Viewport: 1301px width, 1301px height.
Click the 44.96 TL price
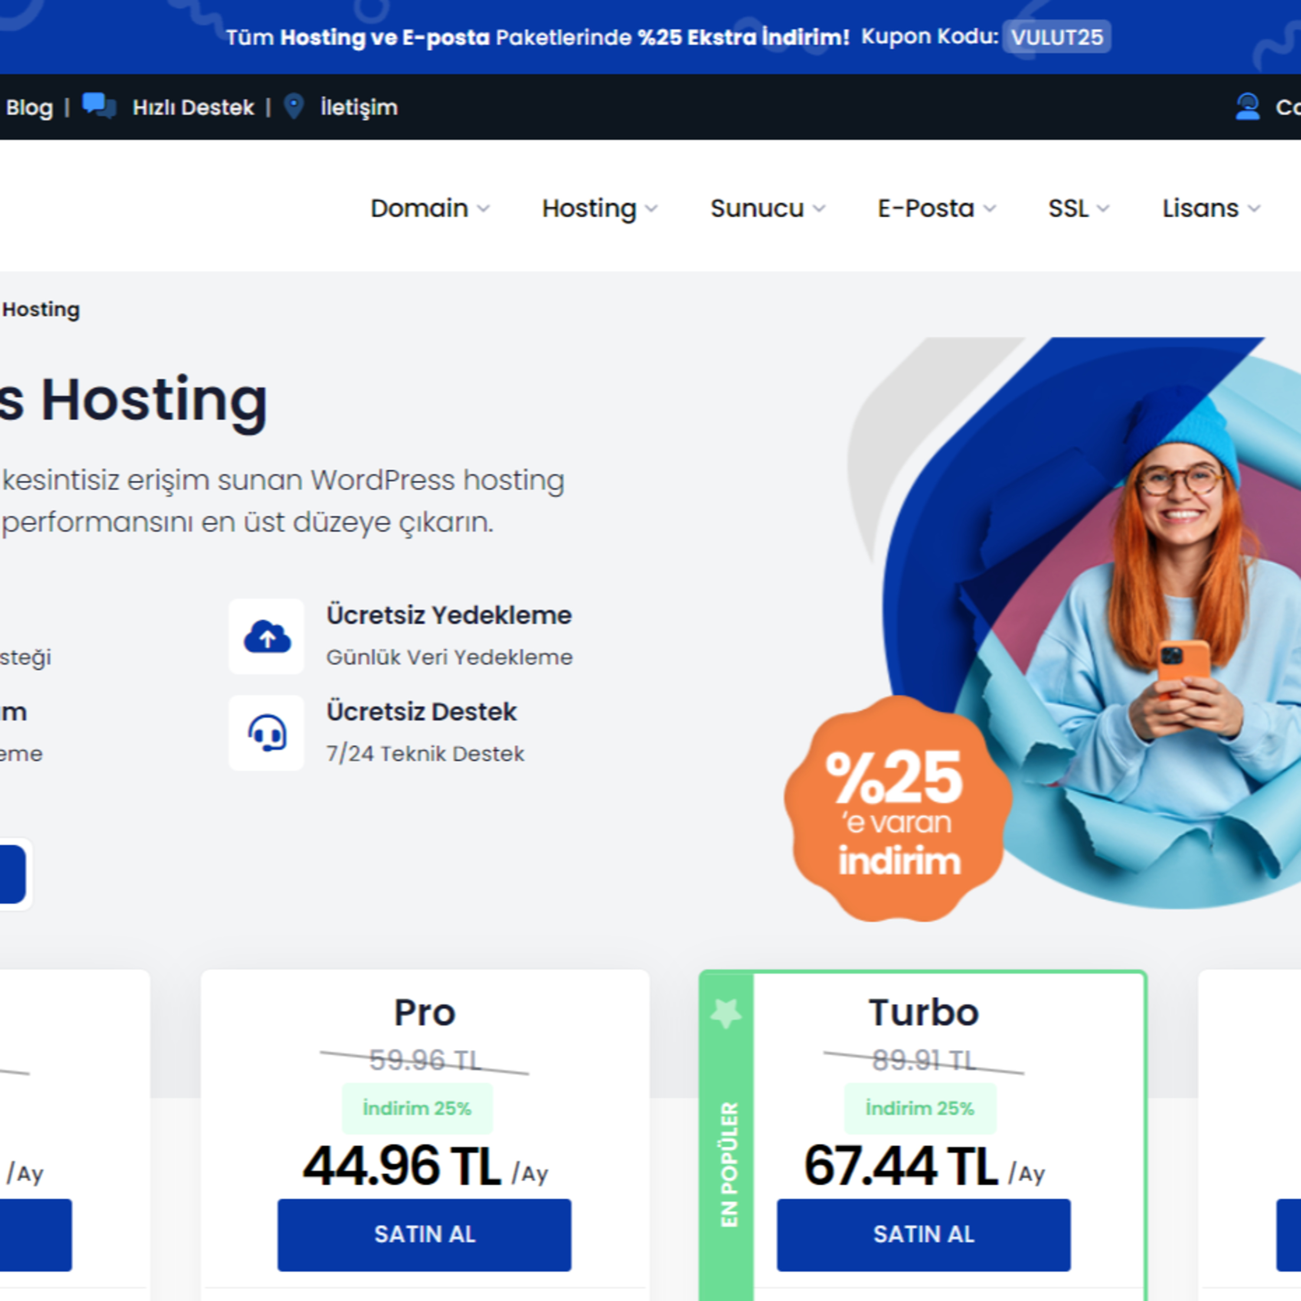tap(402, 1166)
